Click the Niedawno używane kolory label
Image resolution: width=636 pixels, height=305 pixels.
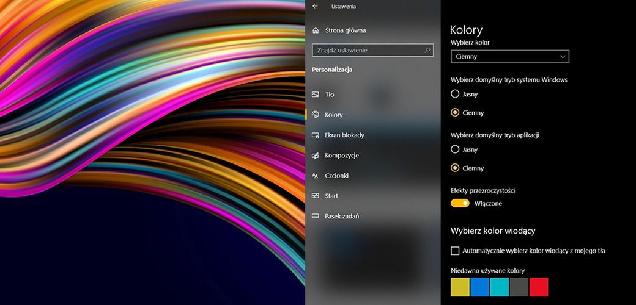click(x=487, y=271)
